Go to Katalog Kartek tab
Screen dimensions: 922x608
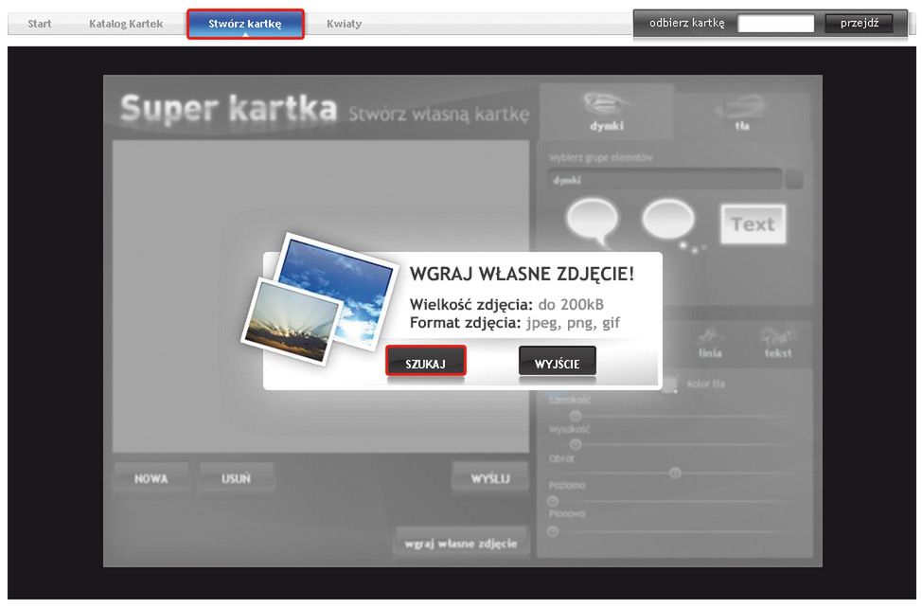126,24
